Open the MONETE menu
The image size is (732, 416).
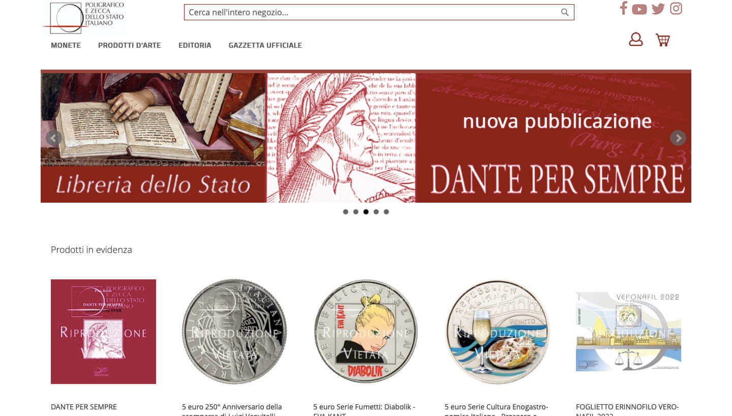point(66,45)
